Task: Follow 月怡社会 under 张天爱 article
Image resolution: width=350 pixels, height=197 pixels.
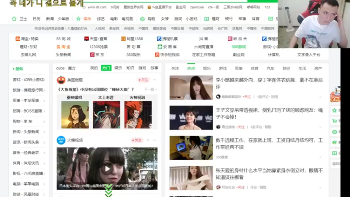Action: (240, 187)
